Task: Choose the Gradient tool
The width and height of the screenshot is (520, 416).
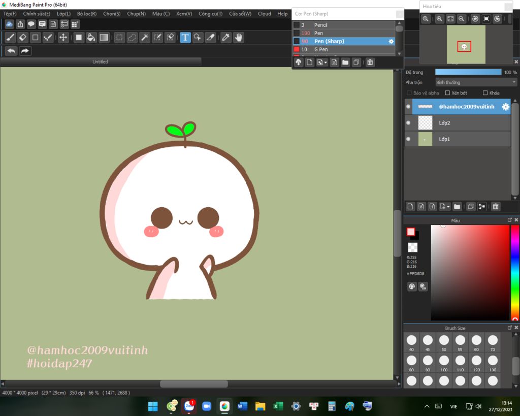Action: 104,38
